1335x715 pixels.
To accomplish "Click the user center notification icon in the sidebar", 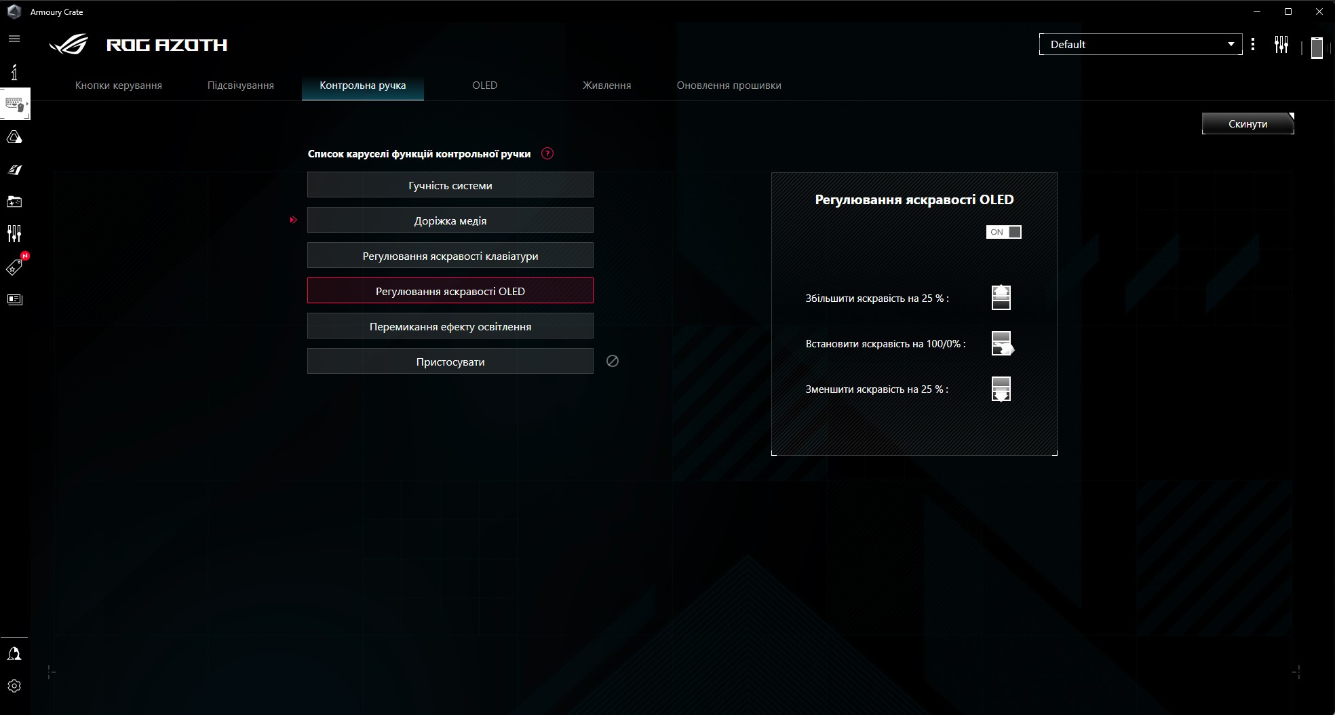I will point(14,654).
